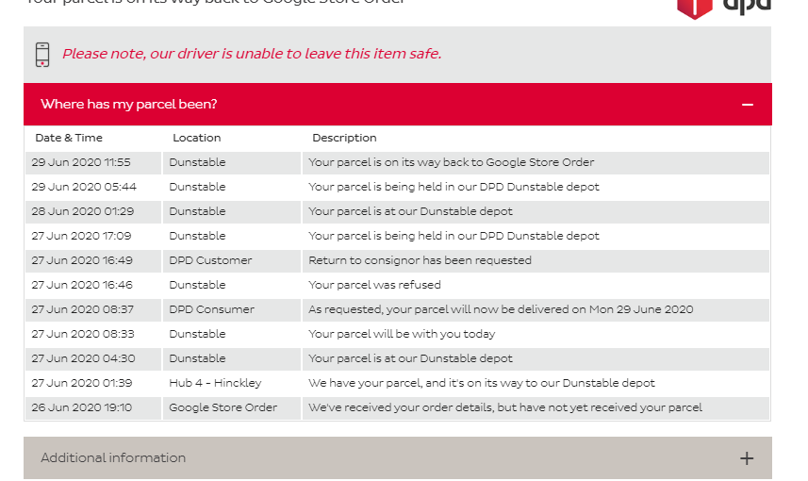Click the Description column header
The image size is (808, 481).
(x=344, y=138)
